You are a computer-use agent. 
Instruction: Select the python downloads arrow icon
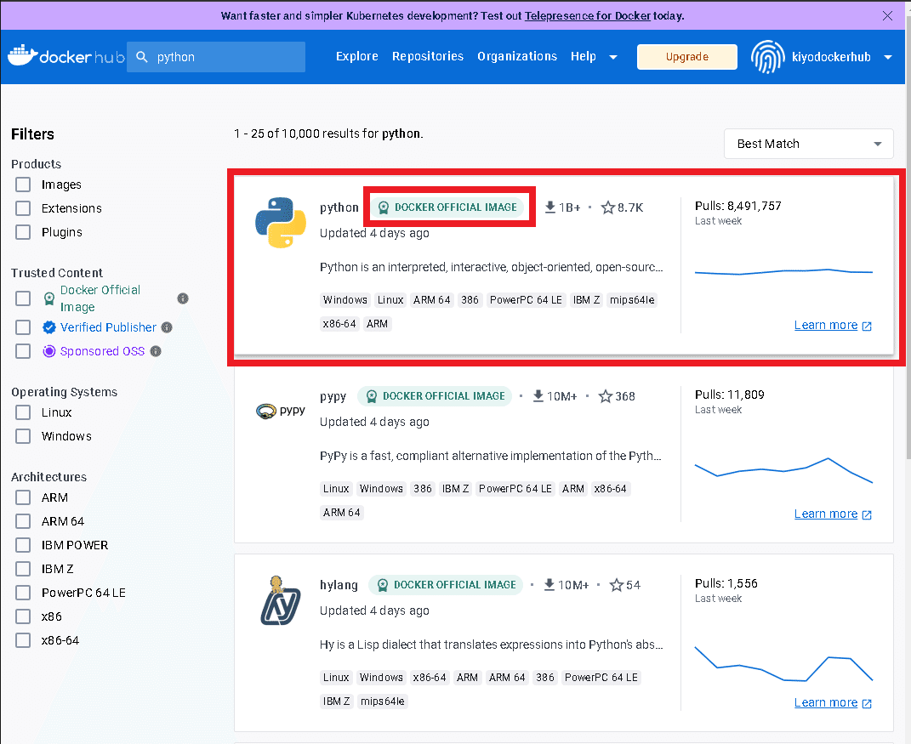(x=549, y=207)
